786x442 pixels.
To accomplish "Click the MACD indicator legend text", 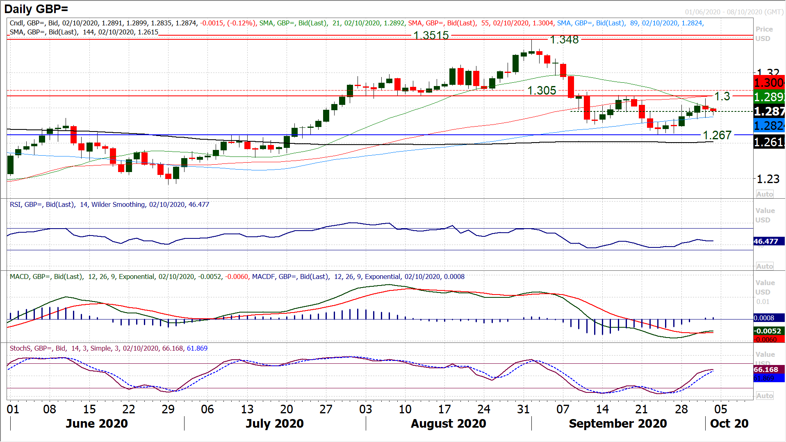I will coord(237,277).
